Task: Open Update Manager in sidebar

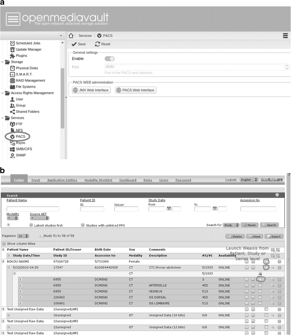Action: pyautogui.click(x=26, y=49)
